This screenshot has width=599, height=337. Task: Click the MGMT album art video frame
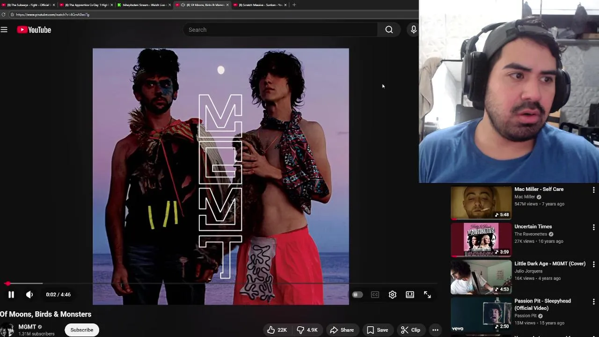click(x=220, y=176)
